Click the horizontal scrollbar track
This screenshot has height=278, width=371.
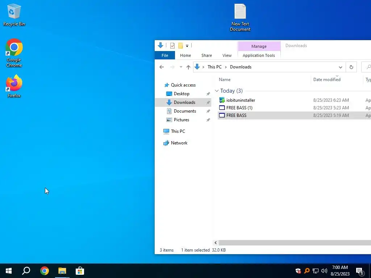[x=295, y=243]
